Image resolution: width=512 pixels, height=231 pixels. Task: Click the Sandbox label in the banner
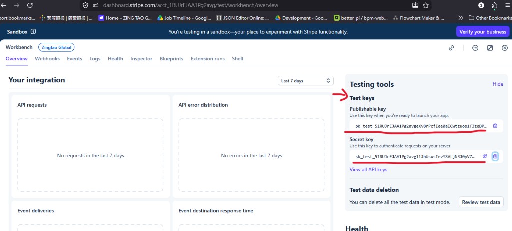pos(17,32)
